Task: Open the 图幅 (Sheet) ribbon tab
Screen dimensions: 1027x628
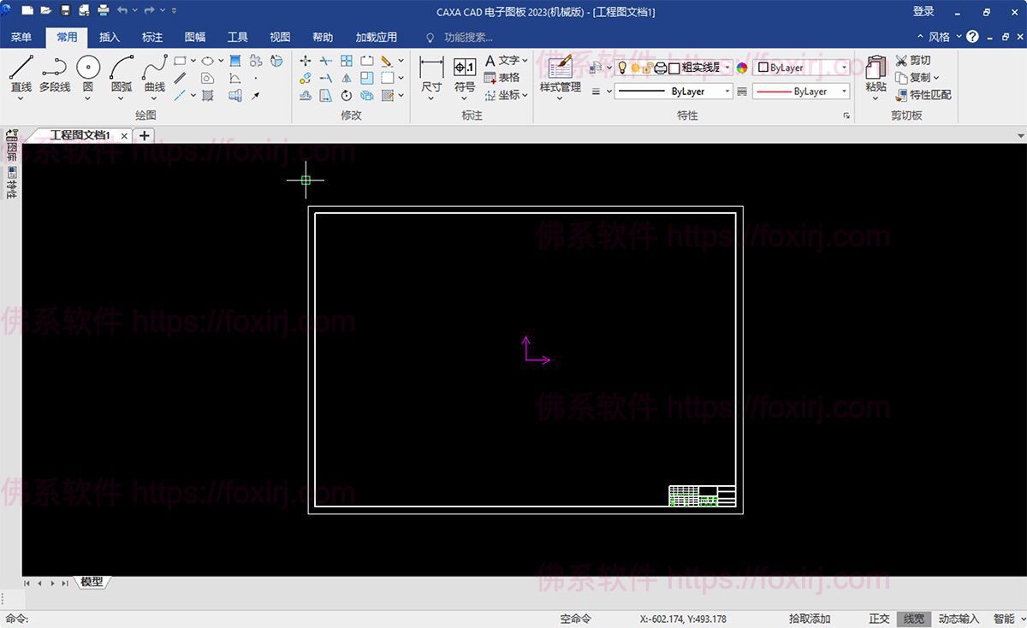Action: [195, 37]
